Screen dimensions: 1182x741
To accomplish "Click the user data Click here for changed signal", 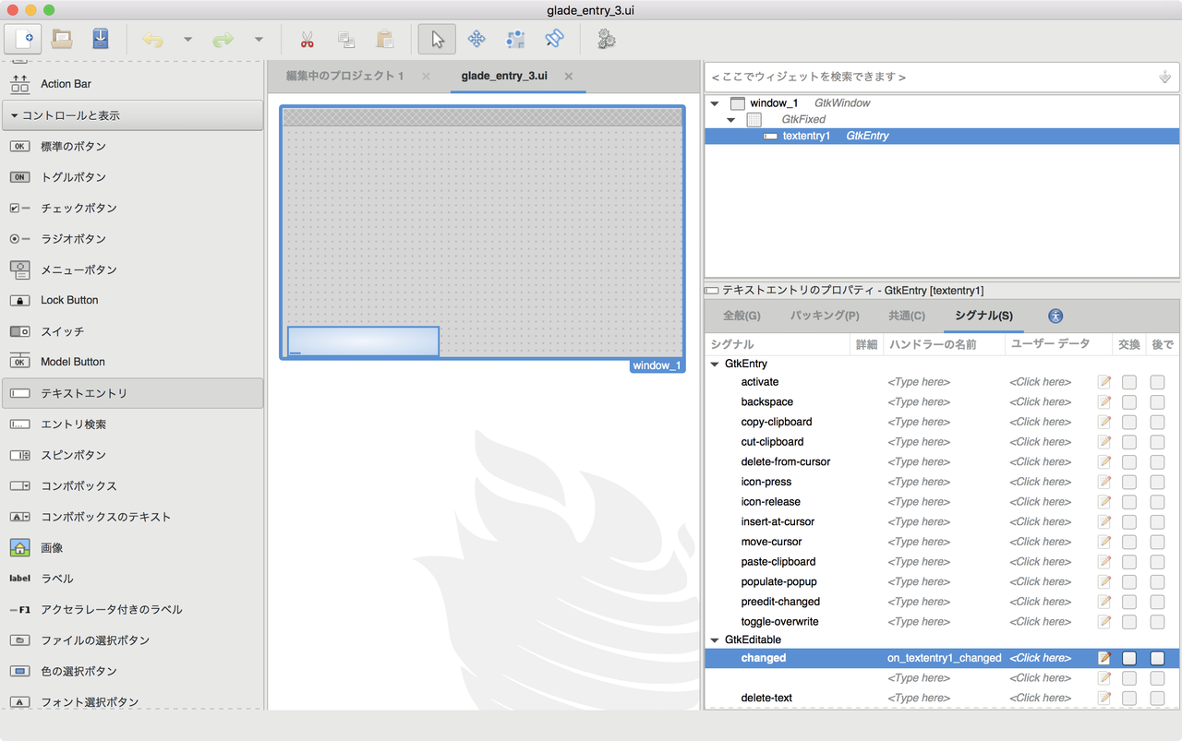I will click(1041, 658).
